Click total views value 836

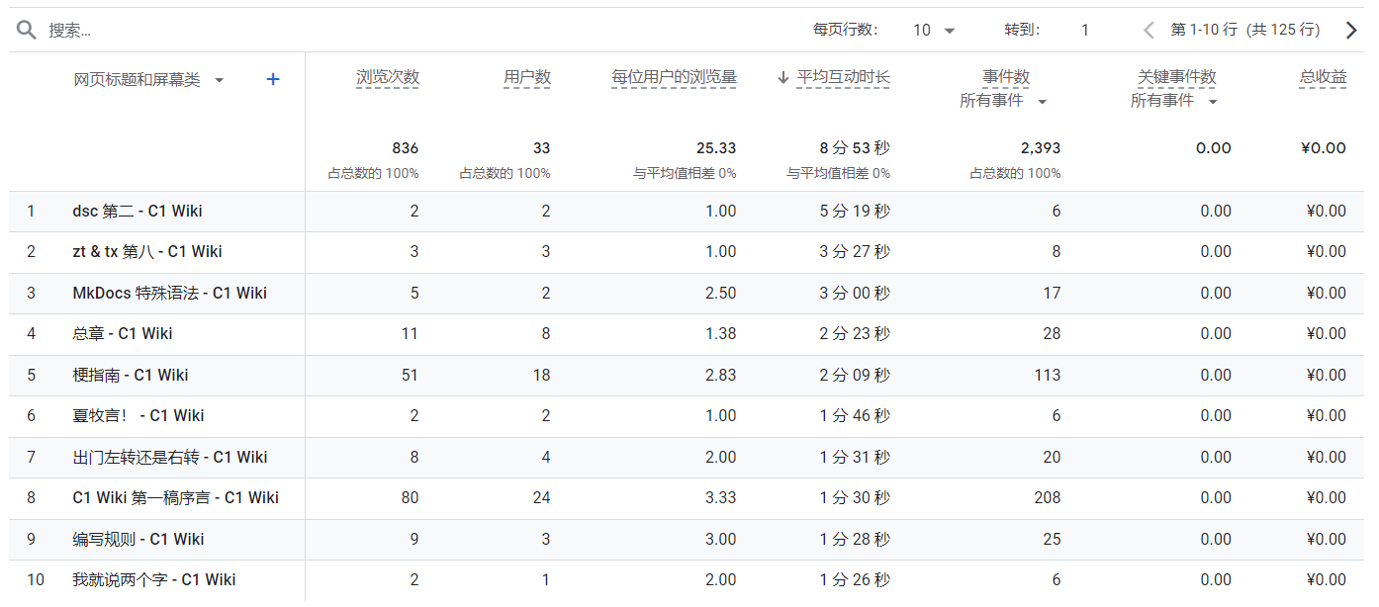click(x=406, y=148)
